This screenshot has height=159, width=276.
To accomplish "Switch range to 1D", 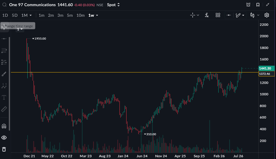I will click(5, 15).
